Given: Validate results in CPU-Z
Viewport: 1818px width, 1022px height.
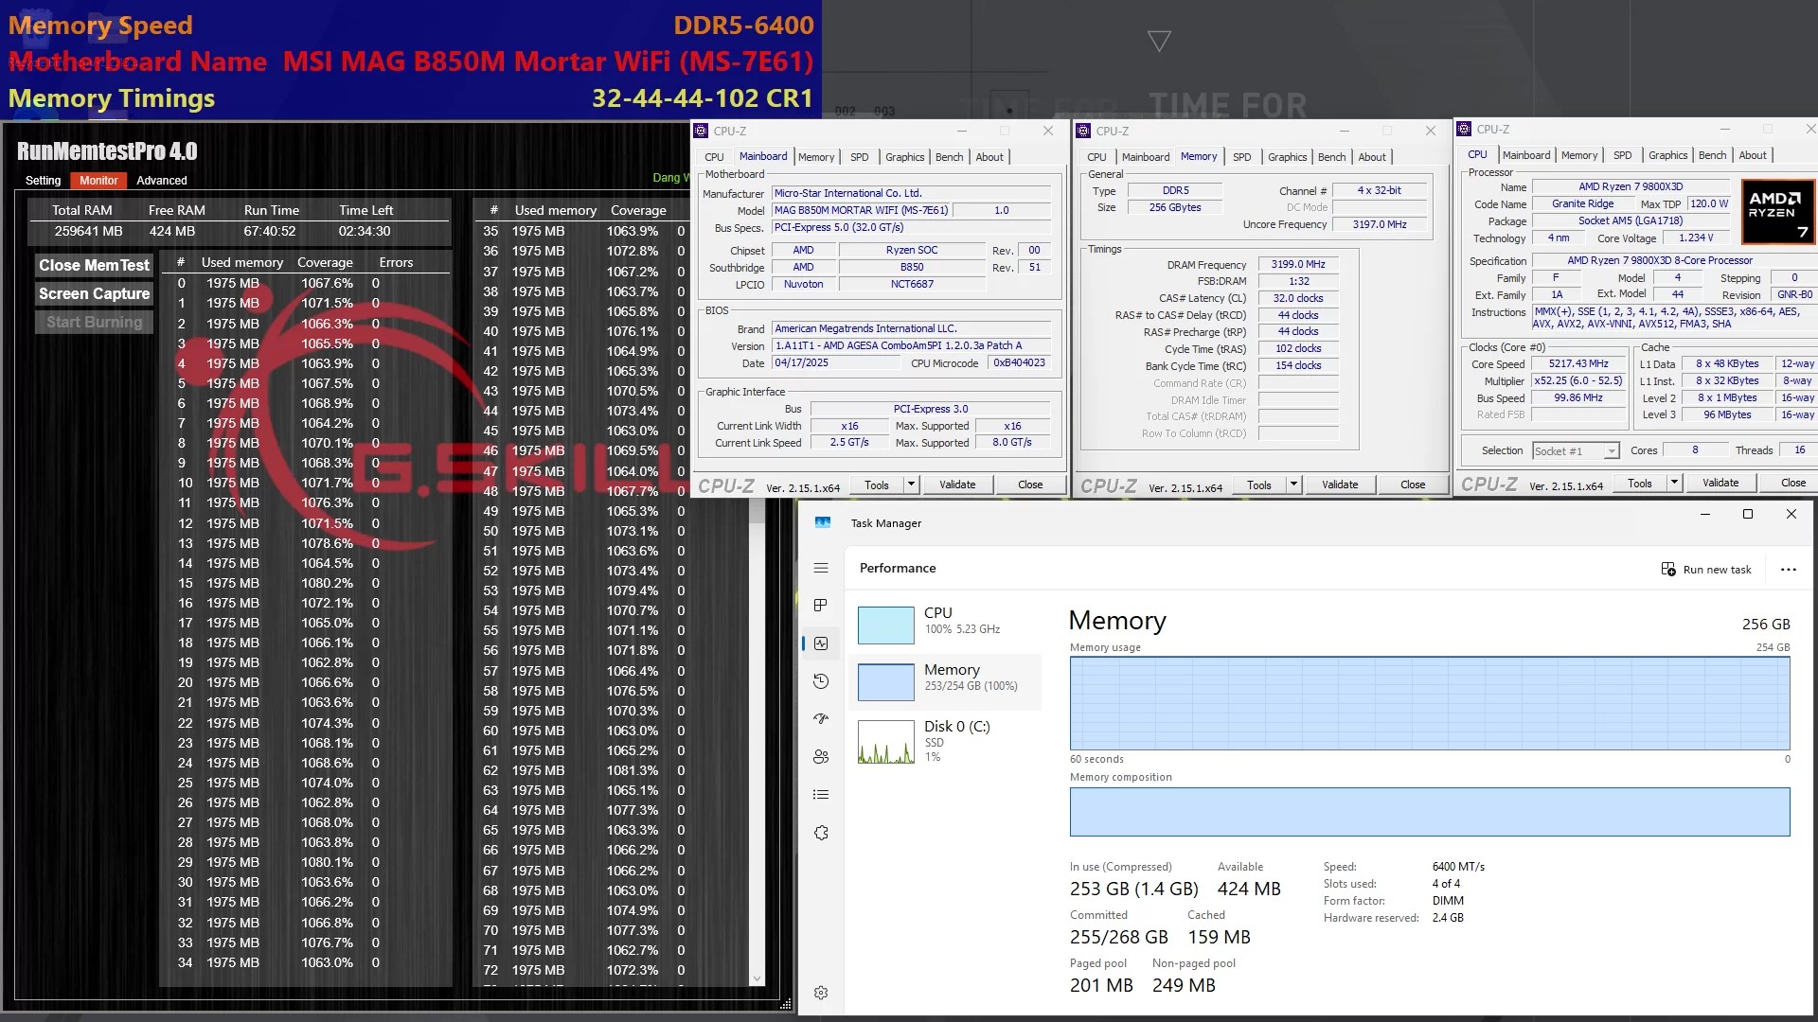Looking at the screenshot, I should coord(958,484).
